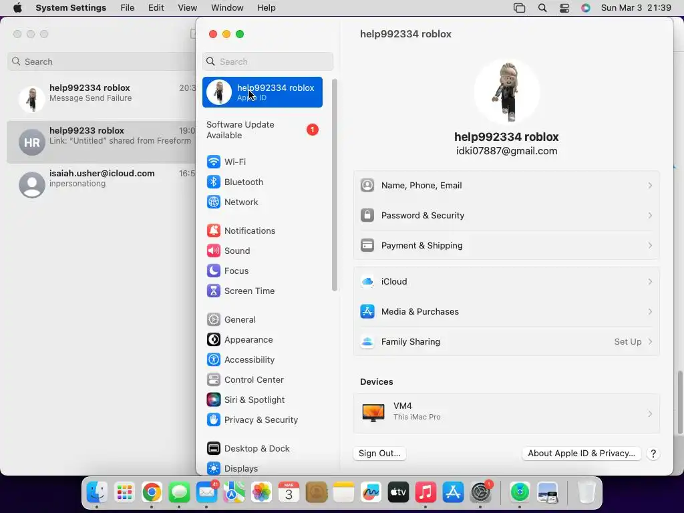This screenshot has width=684, height=513.
Task: Open the Apple menu
Action: pyautogui.click(x=17, y=8)
